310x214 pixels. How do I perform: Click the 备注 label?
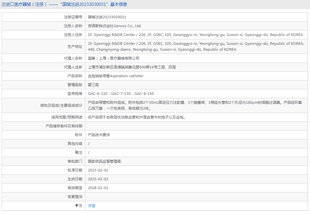(78, 153)
